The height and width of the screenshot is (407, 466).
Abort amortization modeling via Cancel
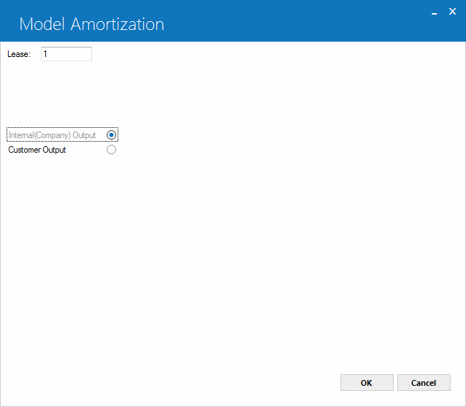(424, 383)
